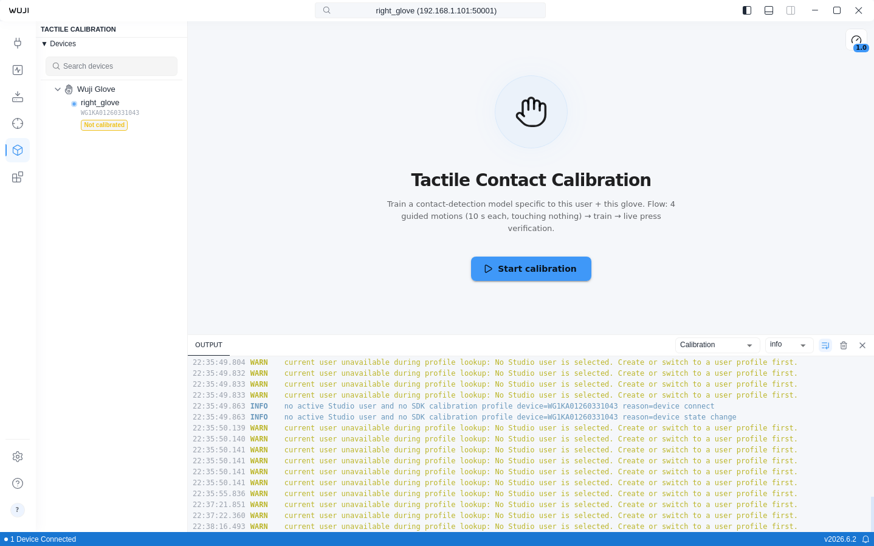
Task: Close the output panel
Action: (x=862, y=345)
